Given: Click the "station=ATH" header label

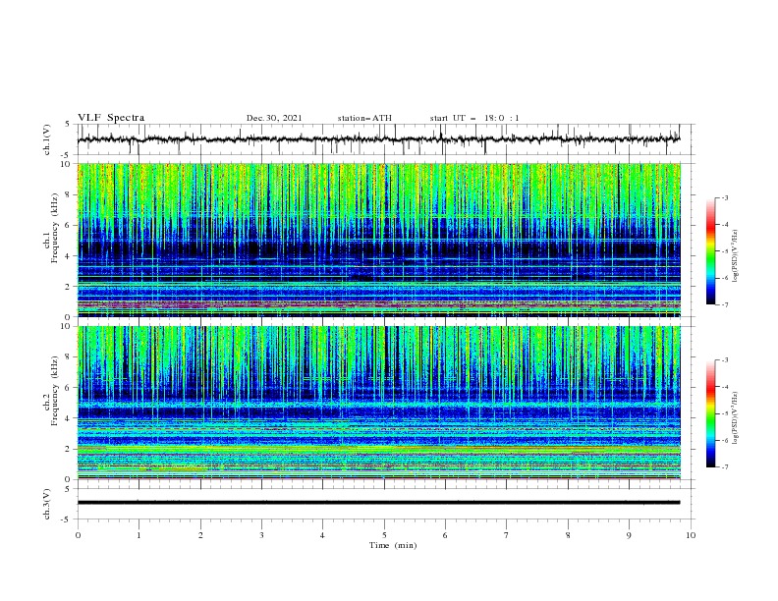Looking at the screenshot, I should pyautogui.click(x=364, y=118).
